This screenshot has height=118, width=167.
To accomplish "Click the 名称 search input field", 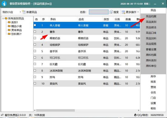I will [99, 12].
